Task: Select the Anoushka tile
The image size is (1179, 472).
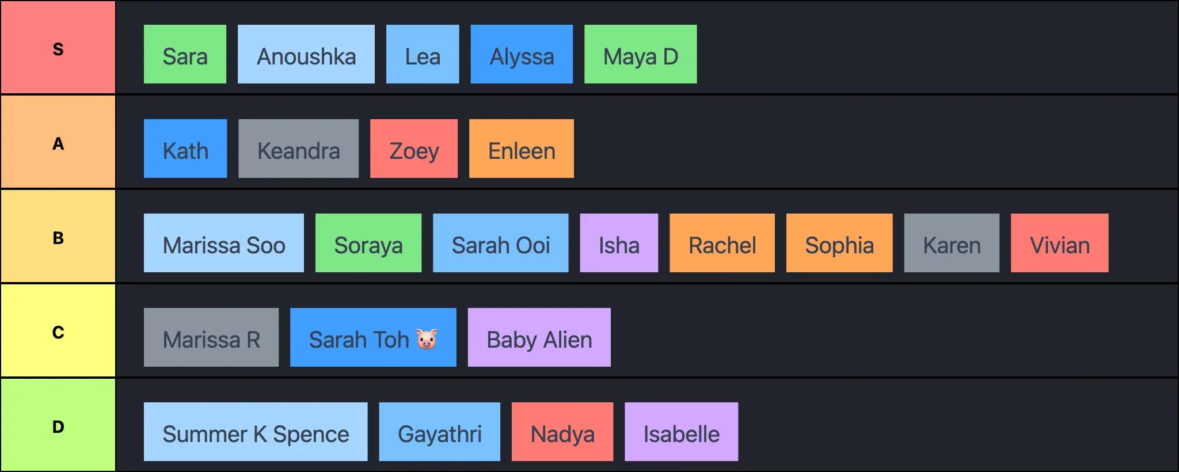Action: point(306,55)
